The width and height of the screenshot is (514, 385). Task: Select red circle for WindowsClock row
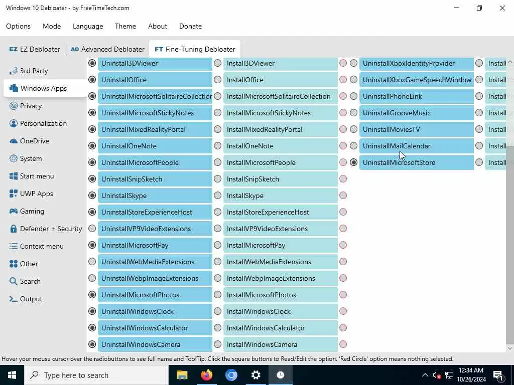(343, 311)
